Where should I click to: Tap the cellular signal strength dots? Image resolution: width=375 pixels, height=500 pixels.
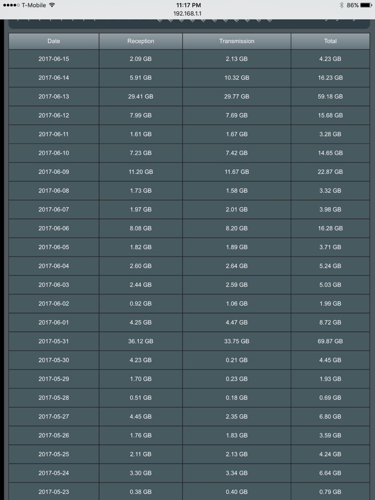(x=11, y=5)
